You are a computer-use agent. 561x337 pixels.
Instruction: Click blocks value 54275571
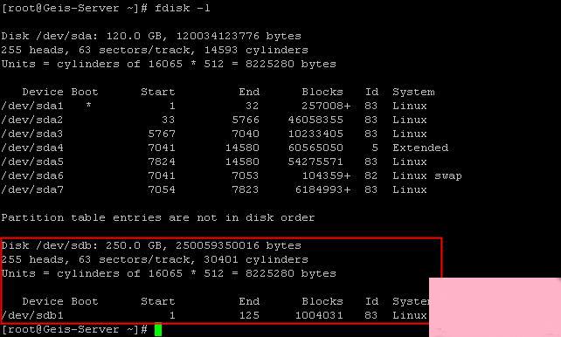pos(315,162)
